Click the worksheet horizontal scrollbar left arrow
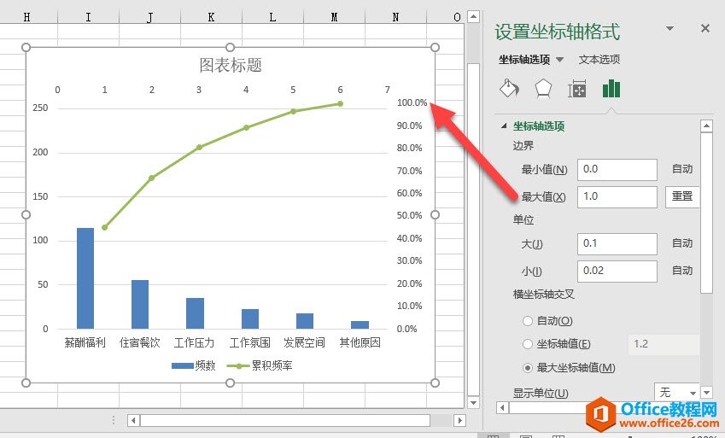This screenshot has width=725, height=438. click(x=132, y=420)
